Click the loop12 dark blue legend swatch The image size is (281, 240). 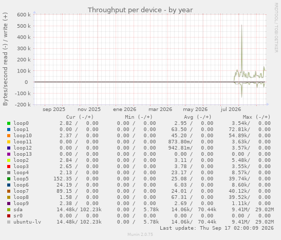(9, 148)
